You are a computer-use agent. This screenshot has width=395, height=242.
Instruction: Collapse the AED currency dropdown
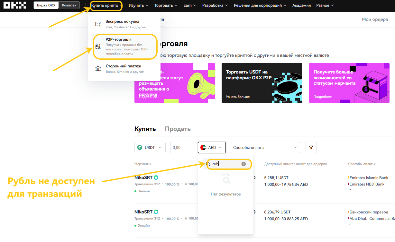click(212, 148)
